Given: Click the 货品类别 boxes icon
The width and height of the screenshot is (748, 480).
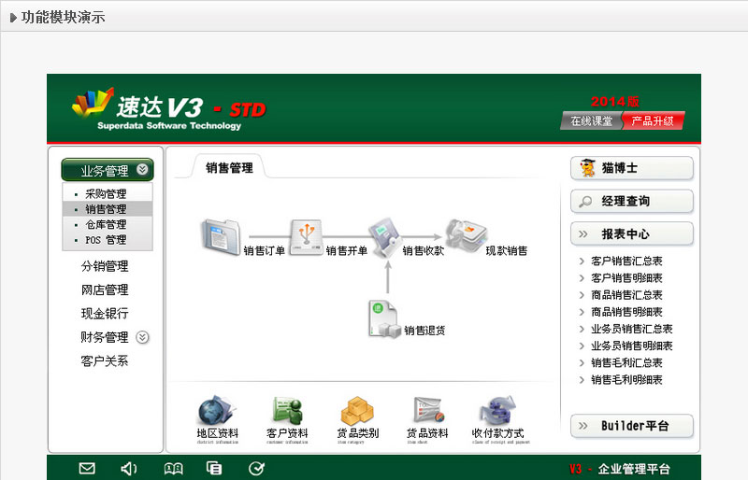Looking at the screenshot, I should tap(357, 412).
